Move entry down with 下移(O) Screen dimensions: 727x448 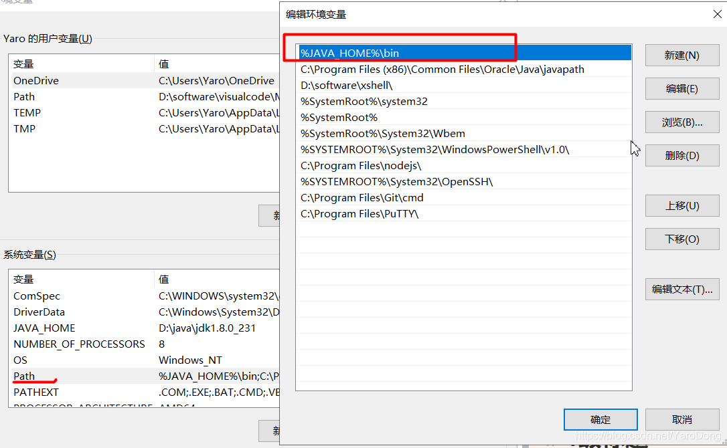pyautogui.click(x=682, y=239)
